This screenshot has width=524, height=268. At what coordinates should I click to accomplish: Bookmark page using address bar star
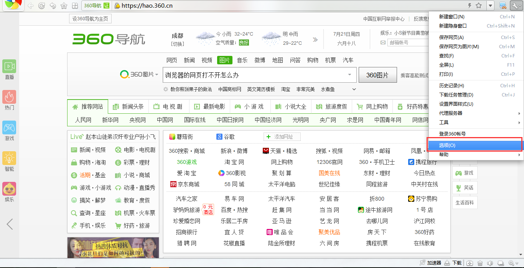click(479, 5)
